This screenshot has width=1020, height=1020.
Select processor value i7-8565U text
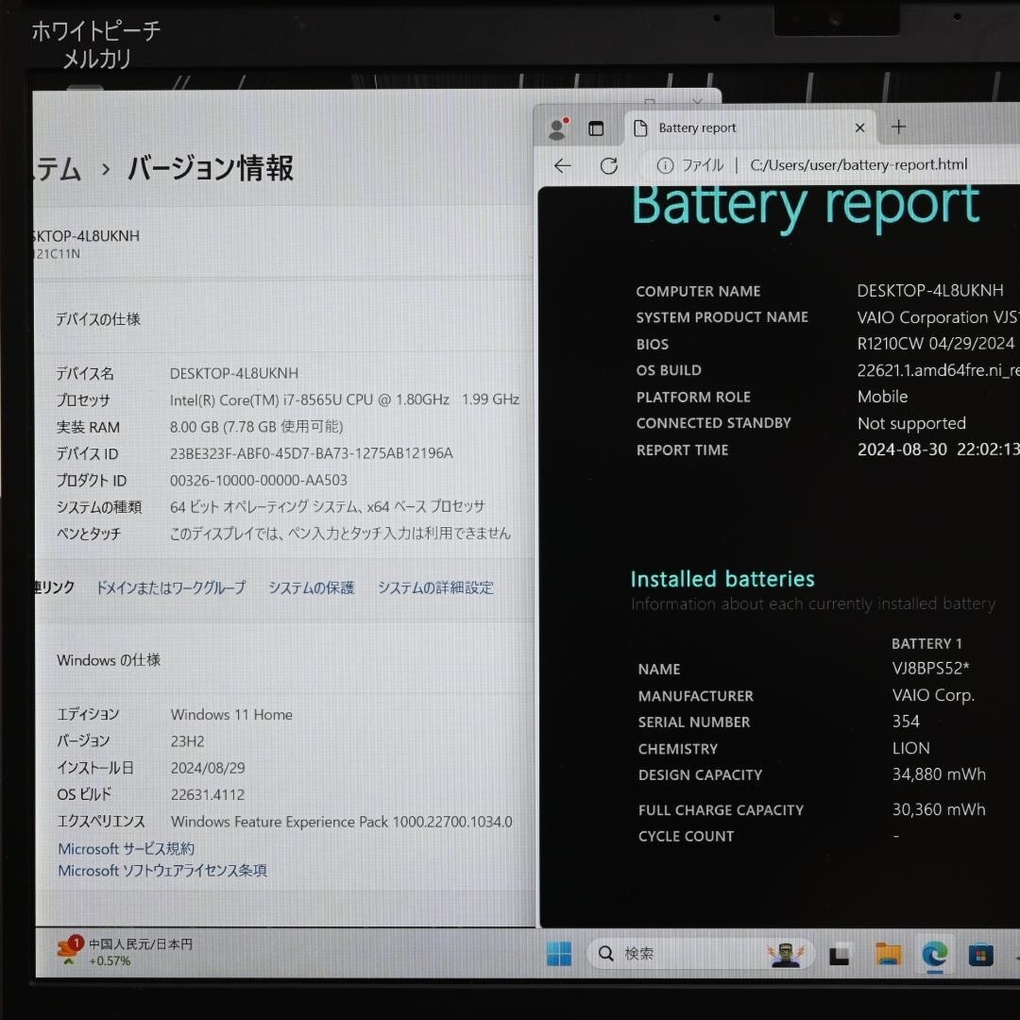[345, 399]
